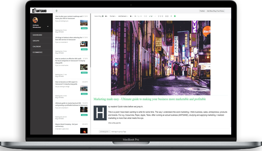Viewport: 262px width, 151px height.
Task: Open the Select Blog dropdown
Action: (99, 16)
